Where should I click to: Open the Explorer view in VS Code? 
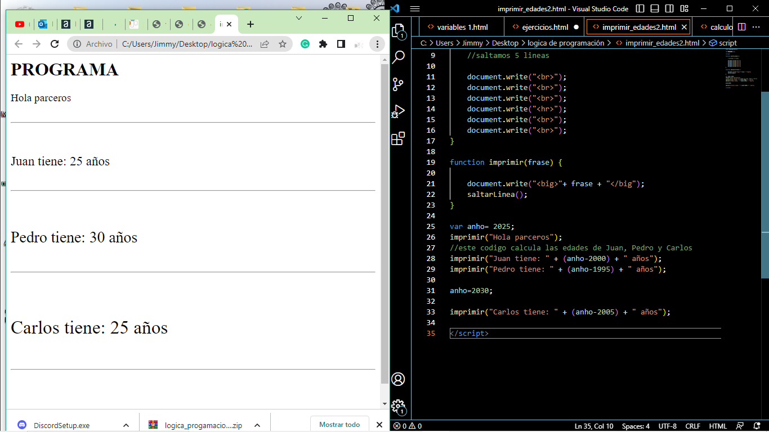(399, 30)
